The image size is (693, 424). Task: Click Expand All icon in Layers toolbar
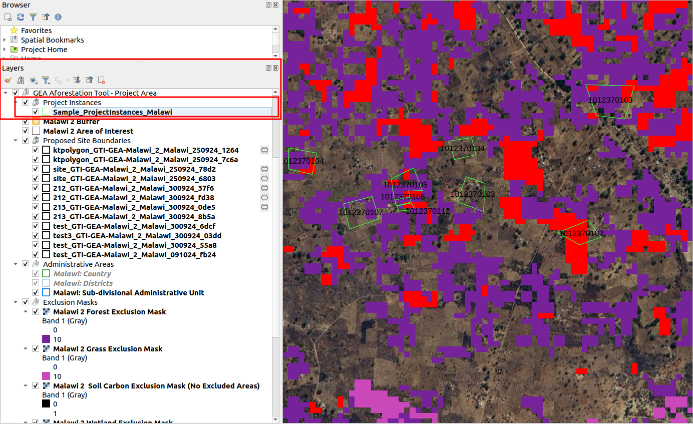tap(77, 80)
